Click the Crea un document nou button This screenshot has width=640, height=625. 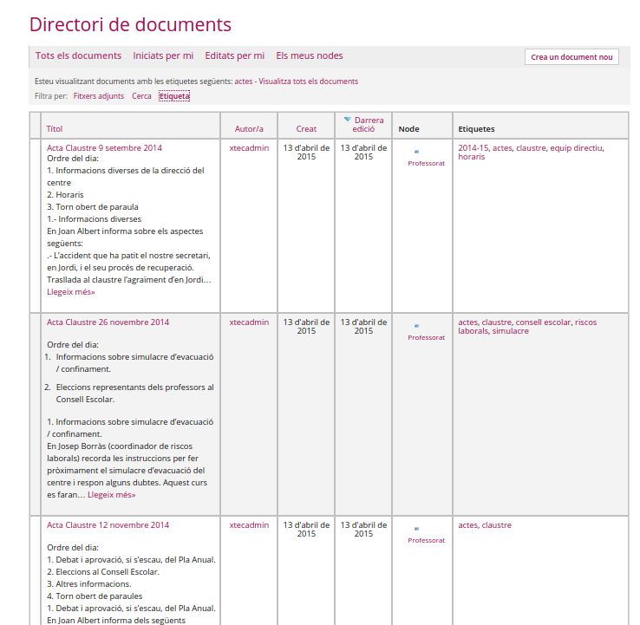(x=571, y=57)
